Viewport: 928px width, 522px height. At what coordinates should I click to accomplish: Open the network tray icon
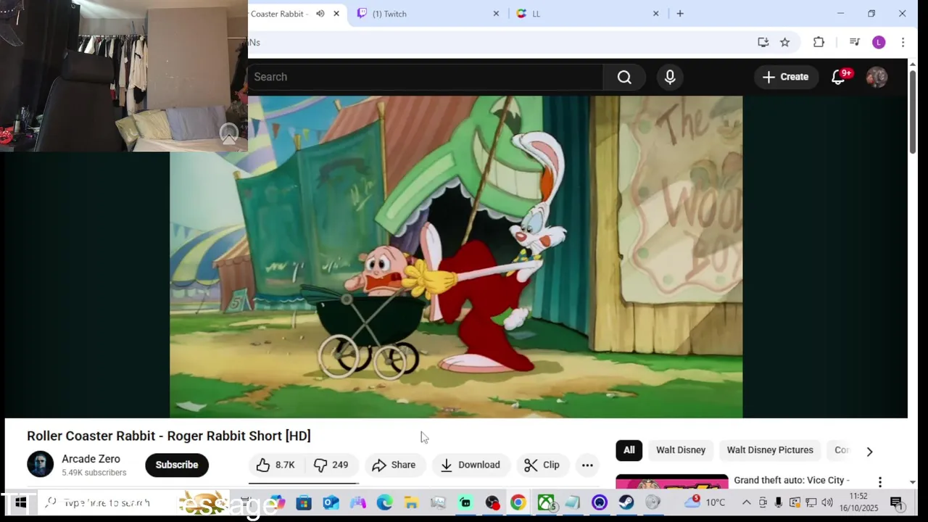point(811,502)
